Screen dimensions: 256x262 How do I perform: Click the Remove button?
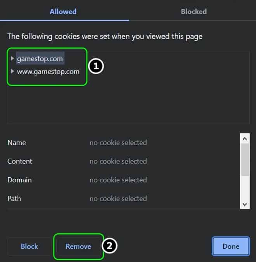click(78, 246)
